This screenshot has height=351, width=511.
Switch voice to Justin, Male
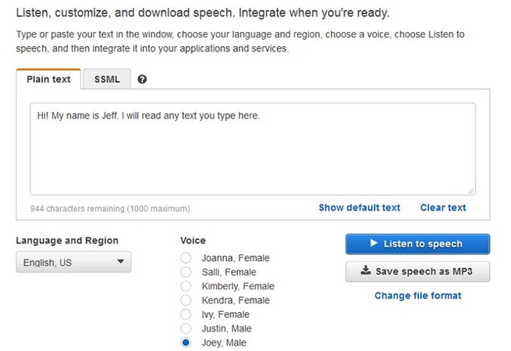pyautogui.click(x=186, y=328)
